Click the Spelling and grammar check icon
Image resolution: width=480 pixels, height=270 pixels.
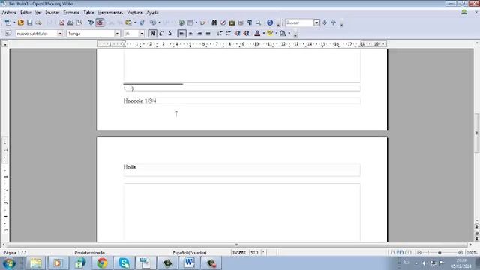91,22
